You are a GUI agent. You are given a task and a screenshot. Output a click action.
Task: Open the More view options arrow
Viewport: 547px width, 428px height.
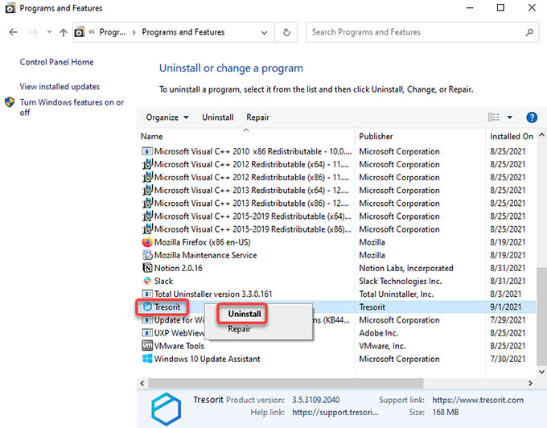[x=510, y=117]
